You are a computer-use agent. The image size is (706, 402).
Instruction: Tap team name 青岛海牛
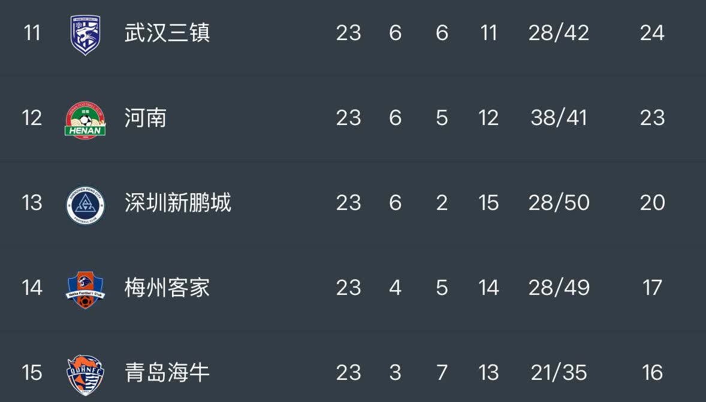pyautogui.click(x=167, y=373)
